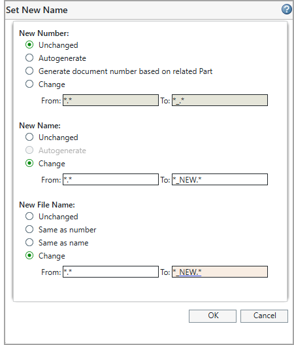Screen dimensions: 294x345
Task: Click the New File Name From field
Action: [110, 272]
